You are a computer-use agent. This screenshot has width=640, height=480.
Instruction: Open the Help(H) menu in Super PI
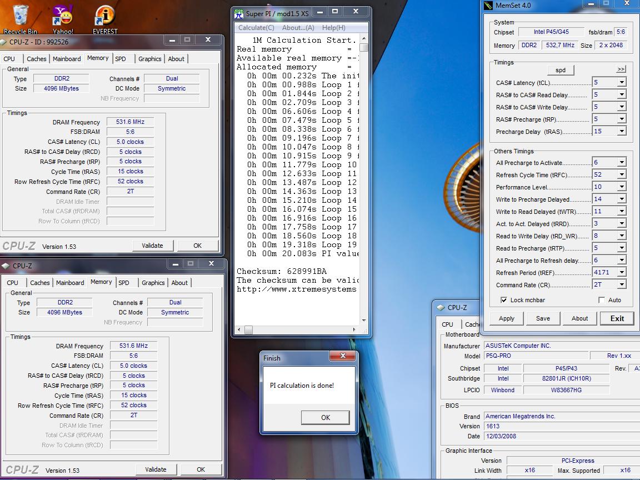point(333,28)
